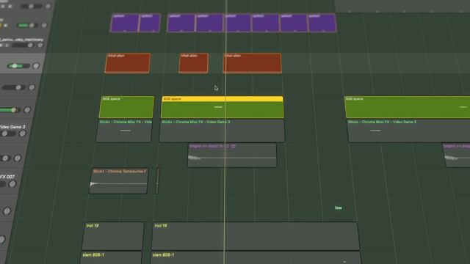470x264 pixels.
Task: Select the first short Stickz Chroma Misc FX region
Action: point(124,131)
